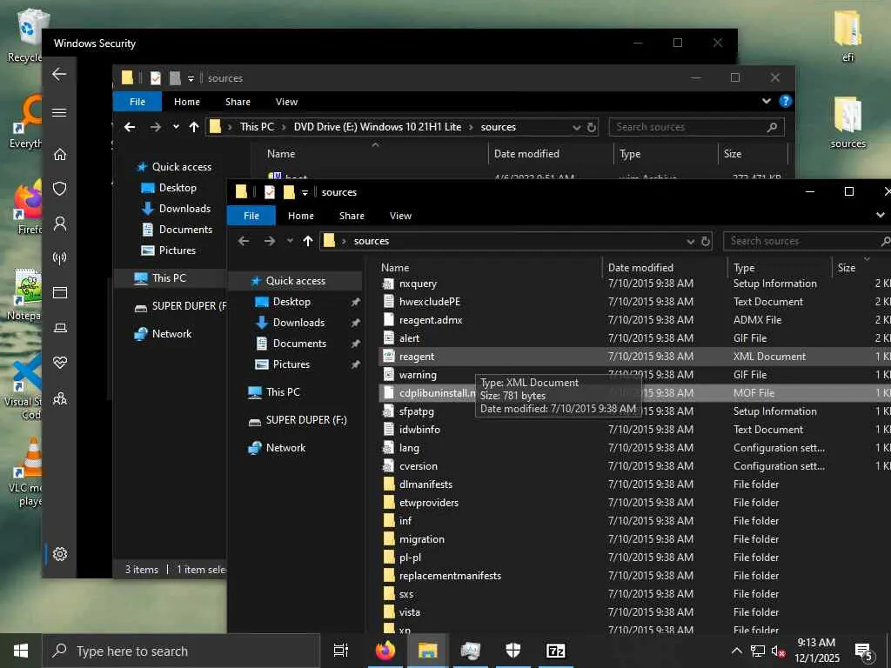
Task: Select the 'nxquery' setup information file
Action: [418, 284]
